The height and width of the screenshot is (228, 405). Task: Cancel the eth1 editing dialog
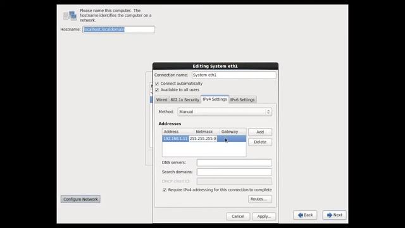(238, 217)
